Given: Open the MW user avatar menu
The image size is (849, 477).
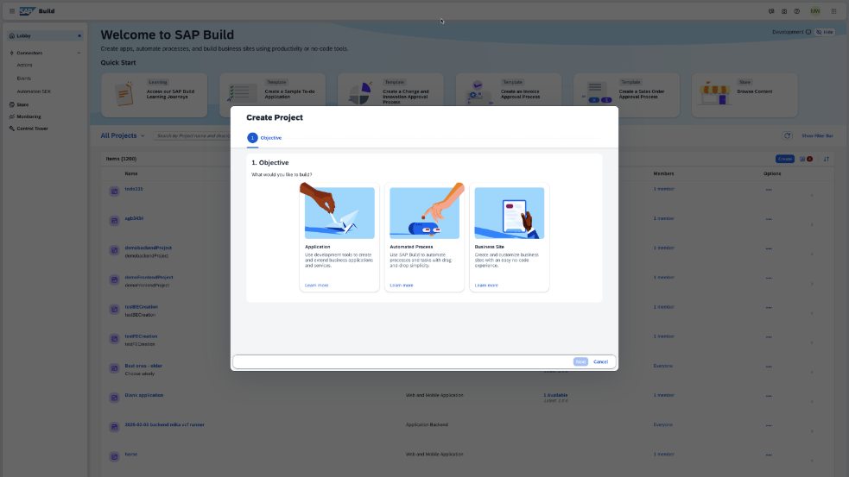Looking at the screenshot, I should [x=815, y=11].
